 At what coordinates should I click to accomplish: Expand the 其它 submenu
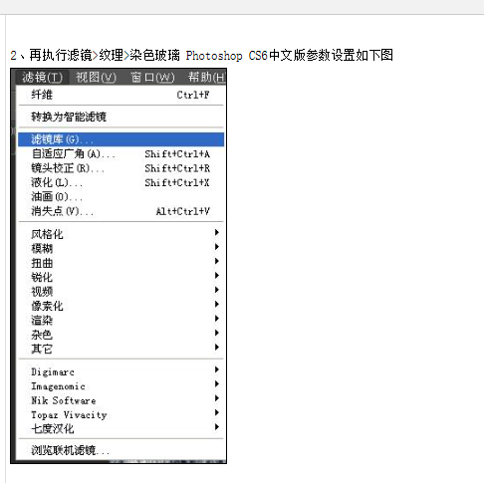click(121, 349)
